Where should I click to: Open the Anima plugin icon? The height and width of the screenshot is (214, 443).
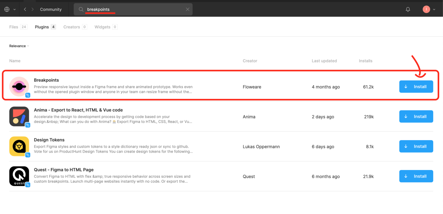click(19, 117)
